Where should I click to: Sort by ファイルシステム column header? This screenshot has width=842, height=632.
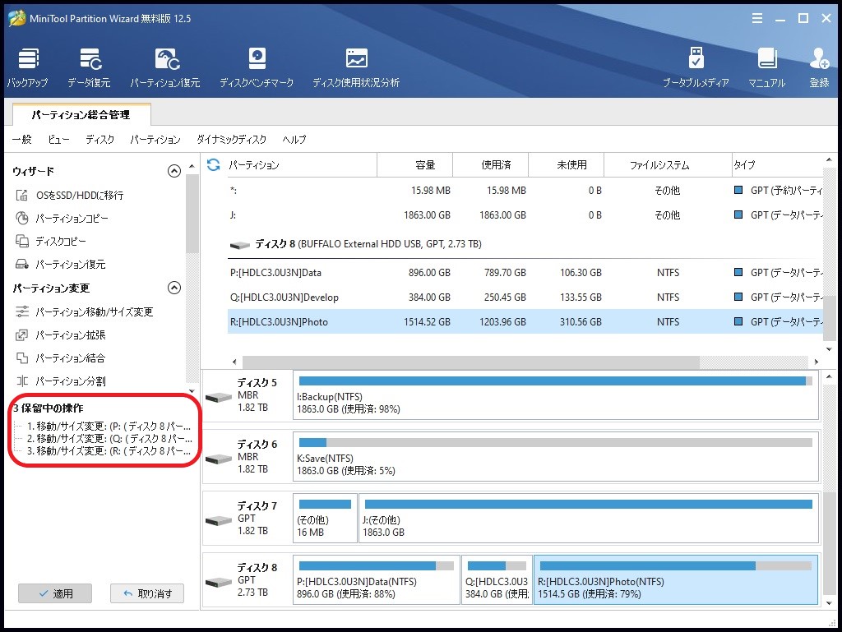pos(668,164)
